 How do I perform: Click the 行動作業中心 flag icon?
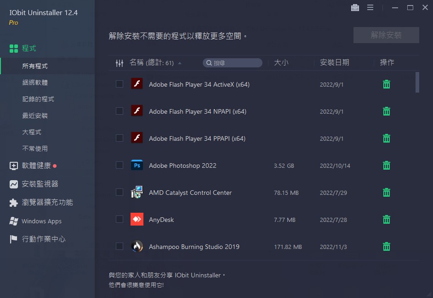pos(13,239)
